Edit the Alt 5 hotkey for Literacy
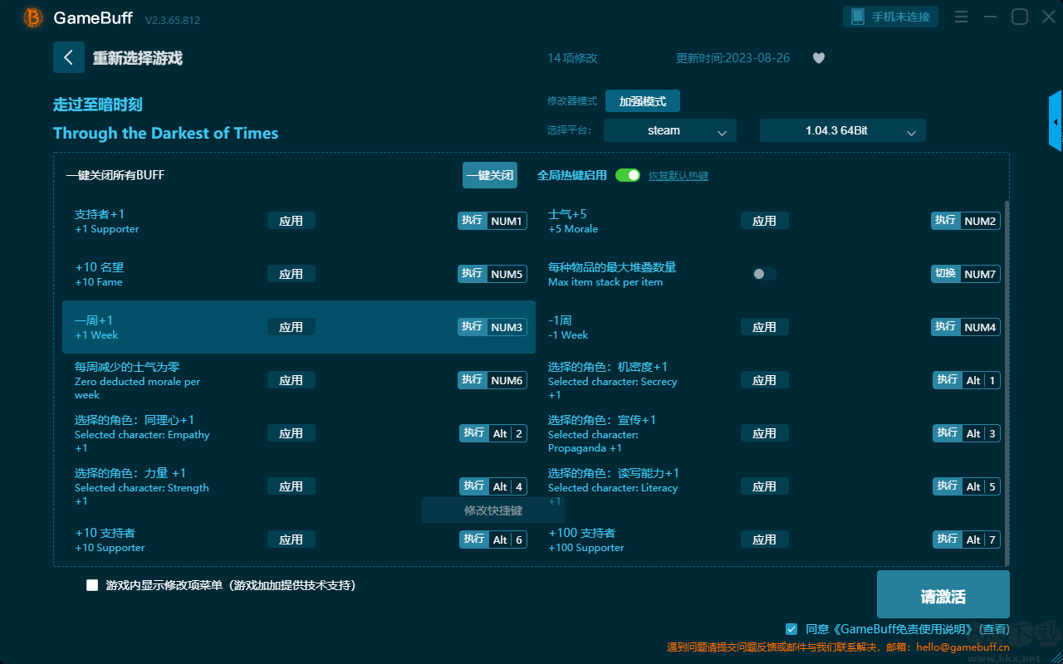The image size is (1063, 664). click(981, 486)
